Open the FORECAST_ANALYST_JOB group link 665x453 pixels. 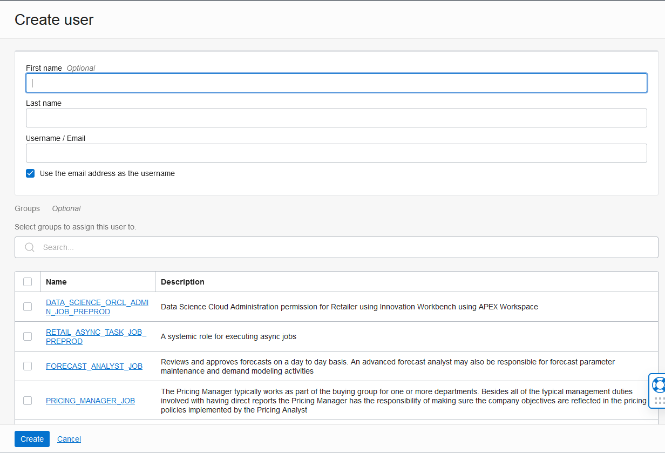click(x=94, y=366)
